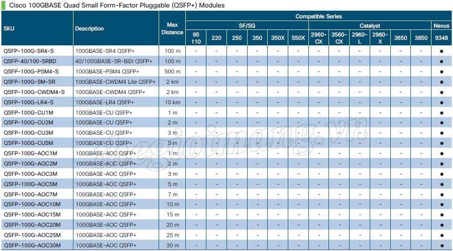
Task: Click SKU QSFP-100G-AOC7M
Action: point(30,194)
